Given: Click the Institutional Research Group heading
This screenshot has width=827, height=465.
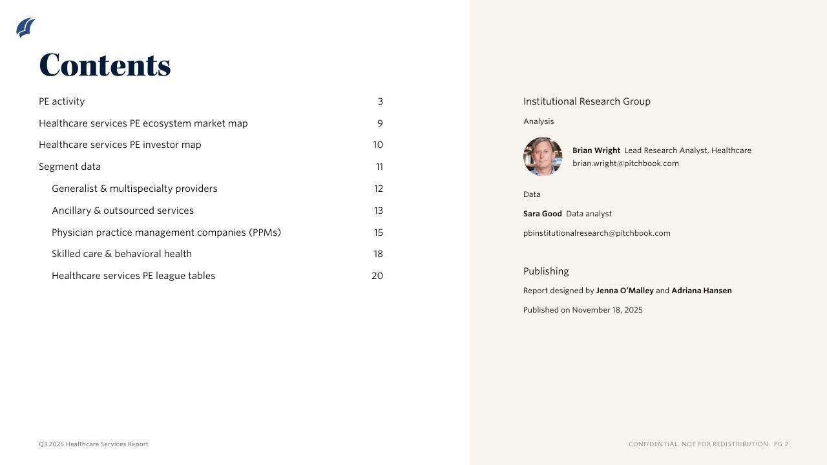Looking at the screenshot, I should [x=587, y=101].
